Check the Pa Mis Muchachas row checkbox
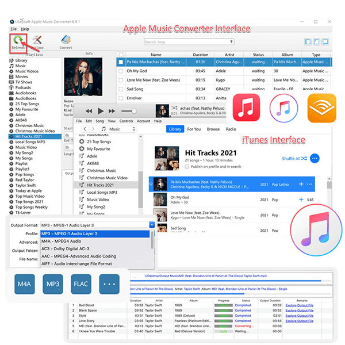Screen dimensions: 345x345 [121, 62]
